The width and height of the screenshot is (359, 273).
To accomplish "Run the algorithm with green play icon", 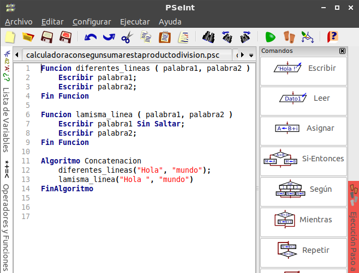I will [x=270, y=37].
